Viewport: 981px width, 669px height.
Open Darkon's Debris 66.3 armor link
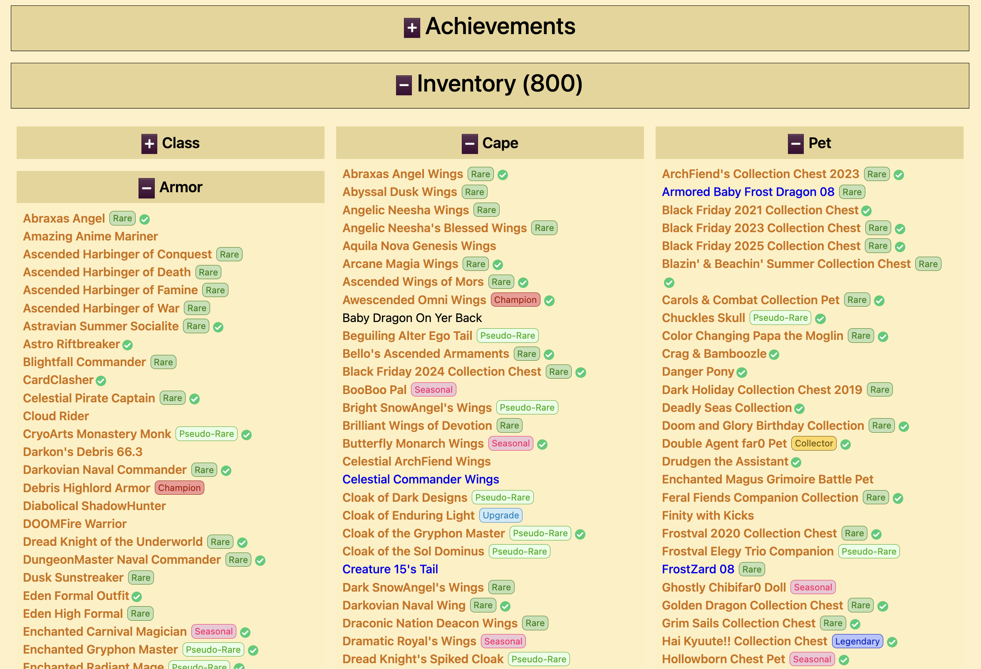point(82,452)
